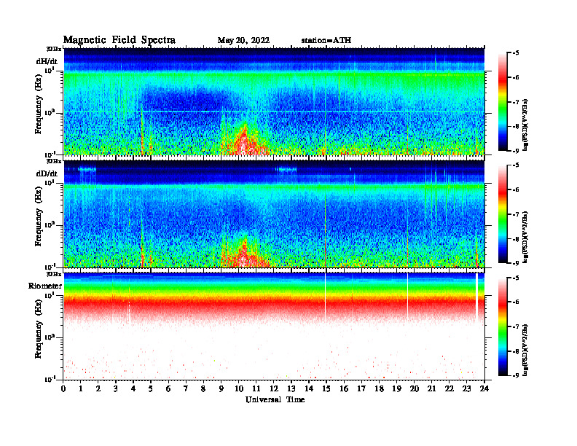Image resolution: width=577 pixels, height=446 pixels.
Task: Click hour tick label "21" on time axis
Action: [x=431, y=388]
